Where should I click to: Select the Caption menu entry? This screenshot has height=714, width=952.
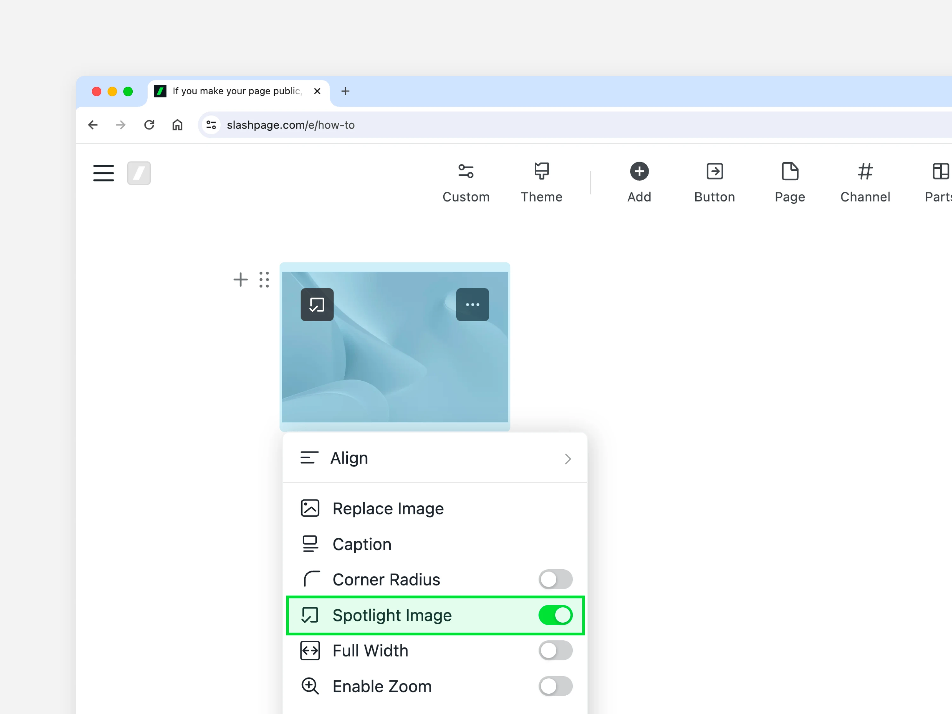pyautogui.click(x=435, y=544)
